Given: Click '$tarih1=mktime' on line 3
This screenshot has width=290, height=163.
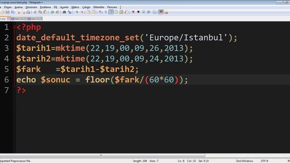Looking at the screenshot, I should pyautogui.click(x=51, y=48).
